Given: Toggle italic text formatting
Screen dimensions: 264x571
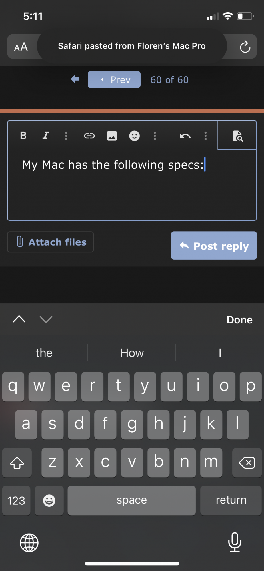Looking at the screenshot, I should pos(46,136).
